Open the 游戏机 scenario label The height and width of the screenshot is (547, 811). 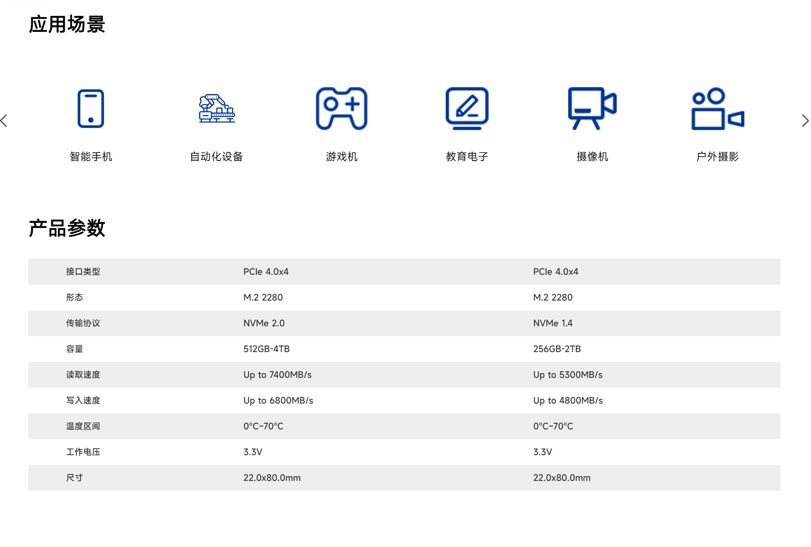342,157
